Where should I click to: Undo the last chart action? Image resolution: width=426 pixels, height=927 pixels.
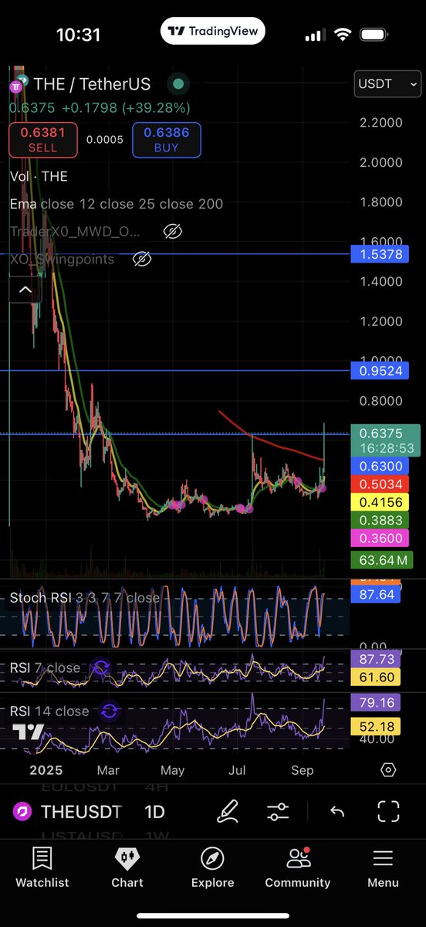click(x=337, y=812)
